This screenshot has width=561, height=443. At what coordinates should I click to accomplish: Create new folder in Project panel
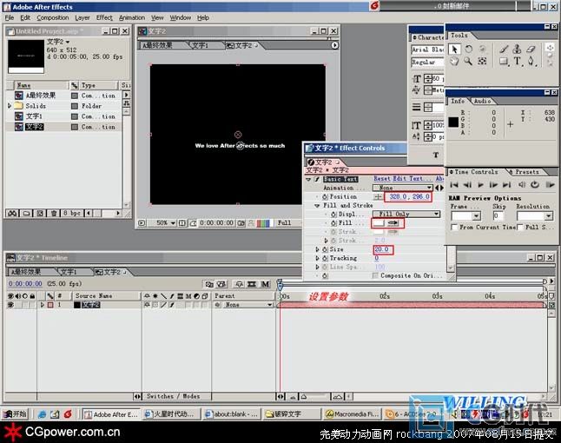pyautogui.click(x=26, y=214)
